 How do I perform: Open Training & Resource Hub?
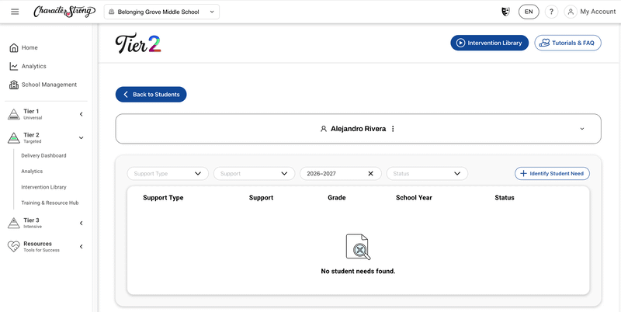click(50, 203)
